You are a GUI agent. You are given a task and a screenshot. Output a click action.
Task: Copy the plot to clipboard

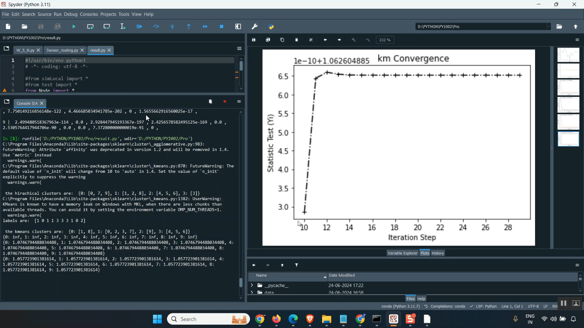pyautogui.click(x=282, y=40)
